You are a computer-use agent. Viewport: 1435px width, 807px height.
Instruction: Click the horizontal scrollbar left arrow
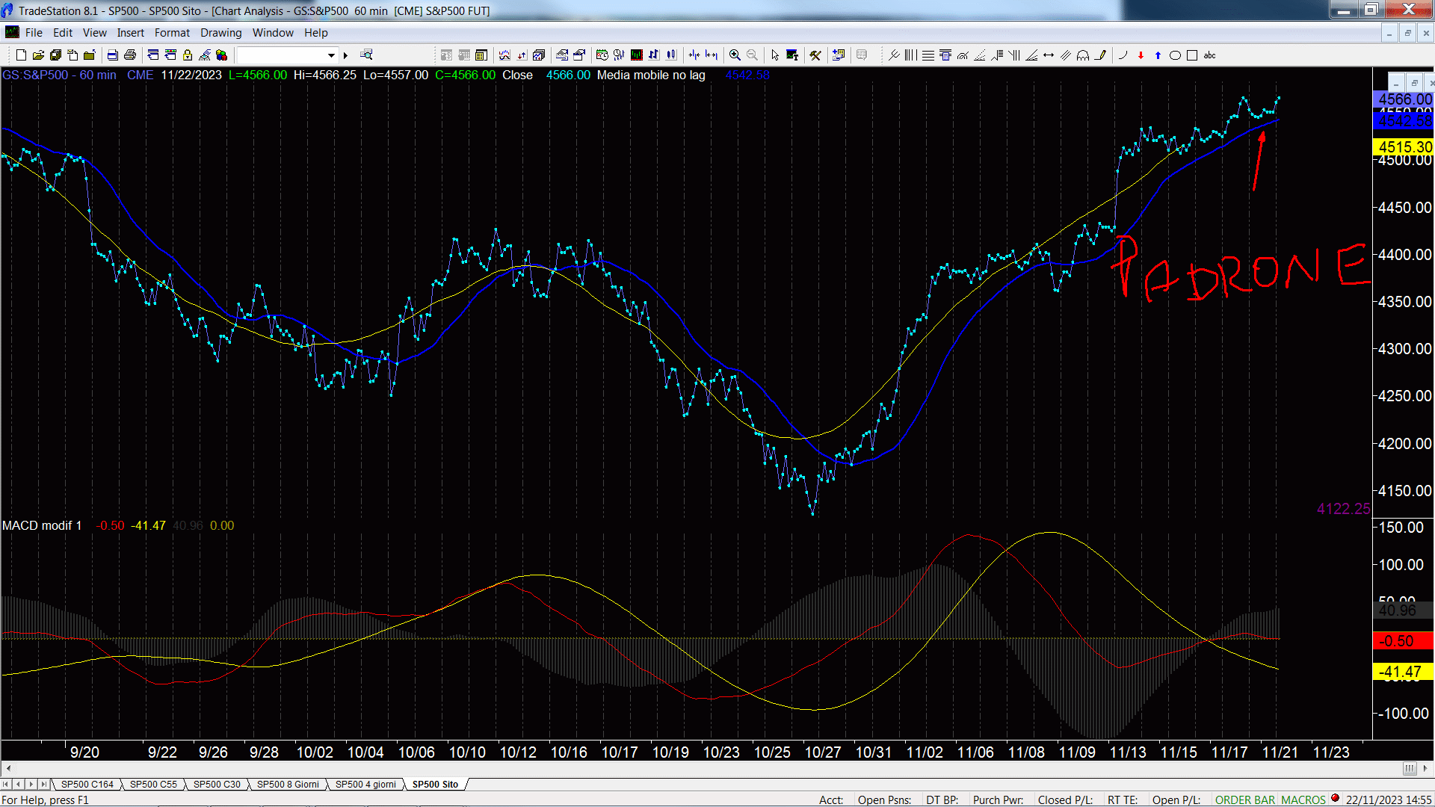coord(8,768)
